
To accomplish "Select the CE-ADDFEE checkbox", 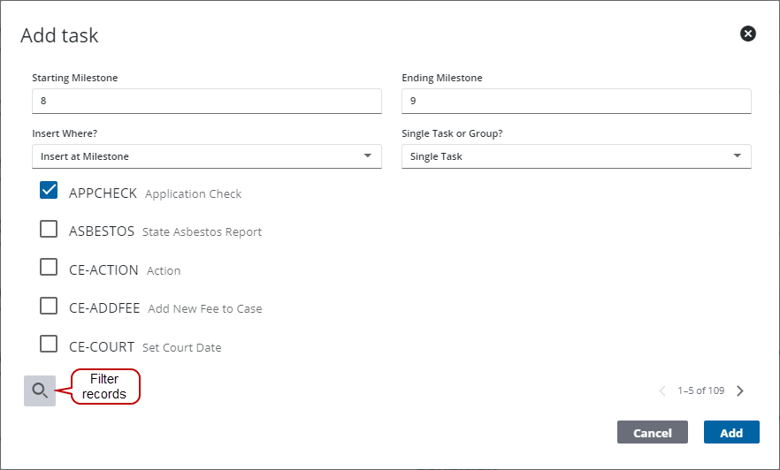I will click(50, 307).
